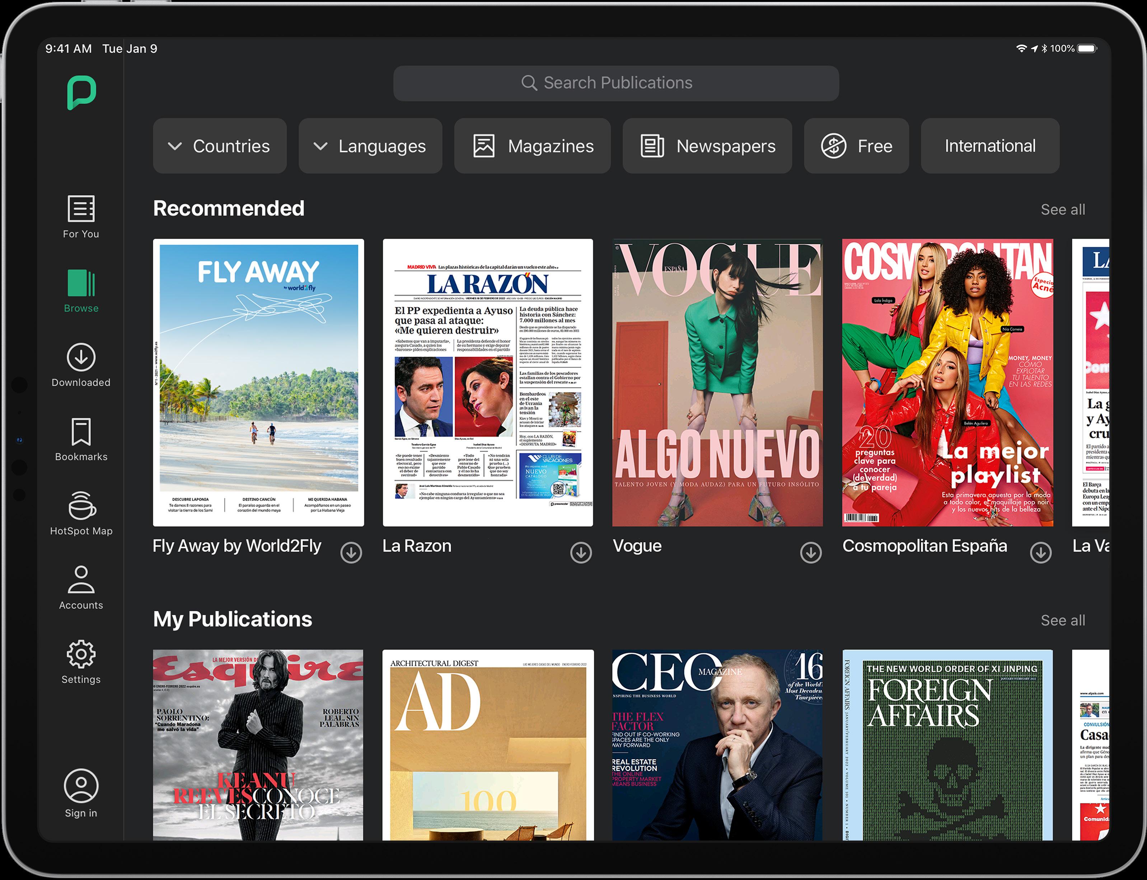Expand the Languages dropdown

pyautogui.click(x=370, y=146)
